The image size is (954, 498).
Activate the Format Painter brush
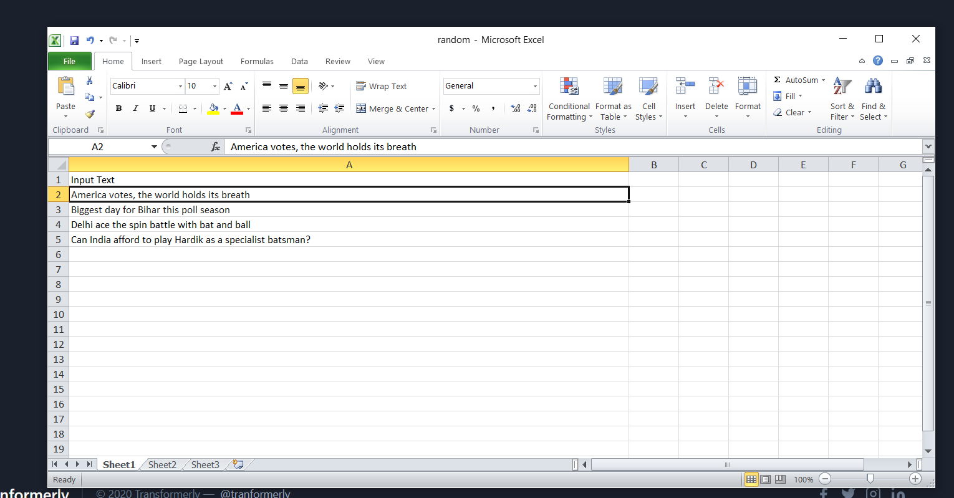90,114
